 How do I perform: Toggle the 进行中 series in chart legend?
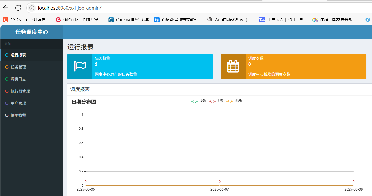point(235,101)
